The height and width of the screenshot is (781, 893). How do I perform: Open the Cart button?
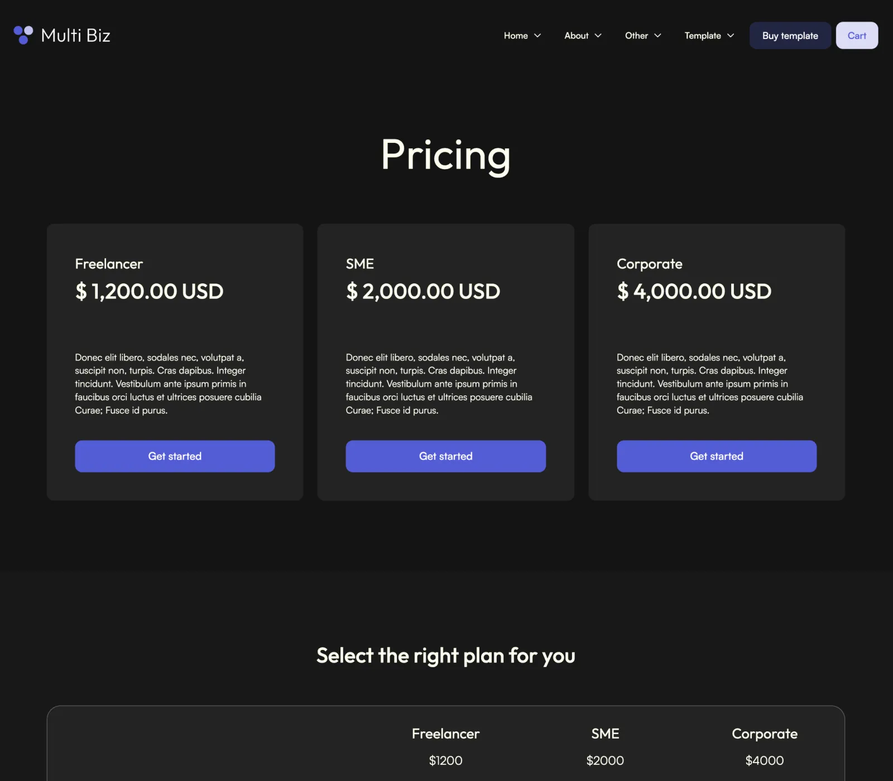click(857, 36)
